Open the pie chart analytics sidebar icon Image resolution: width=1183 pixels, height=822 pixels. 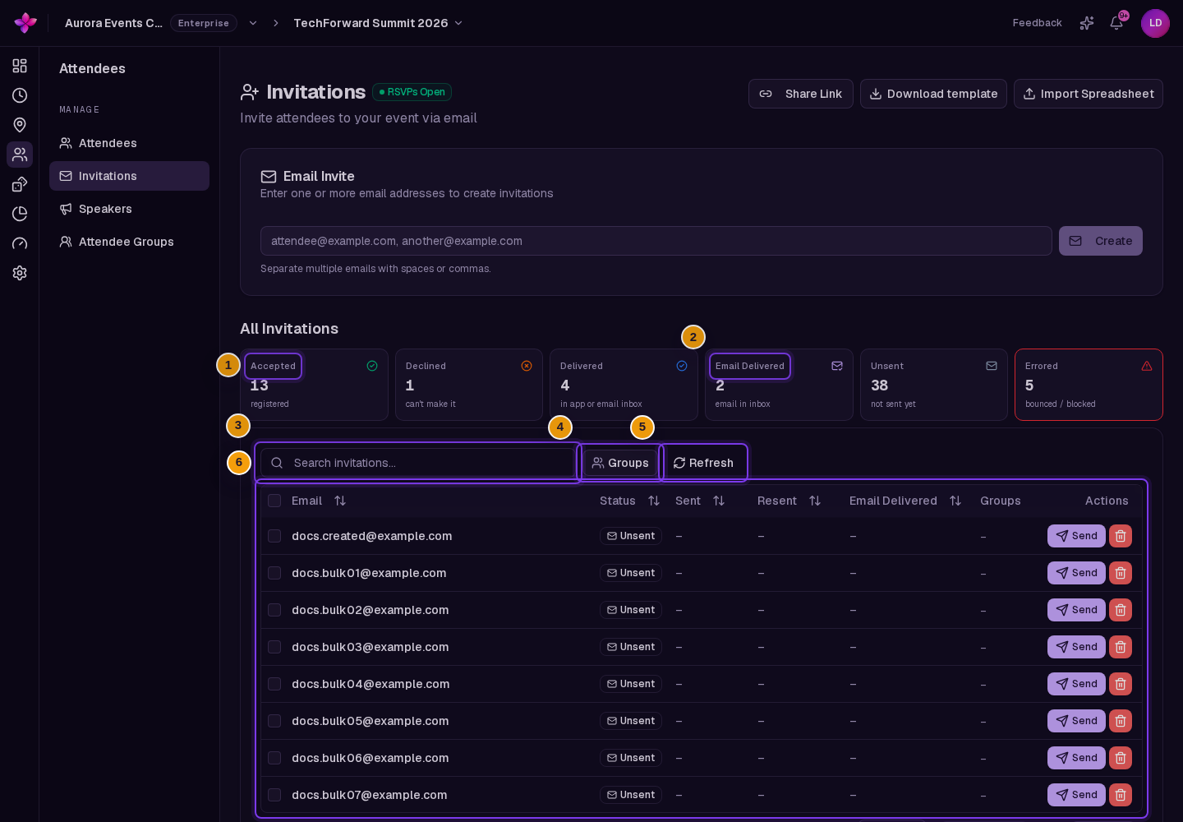20,214
